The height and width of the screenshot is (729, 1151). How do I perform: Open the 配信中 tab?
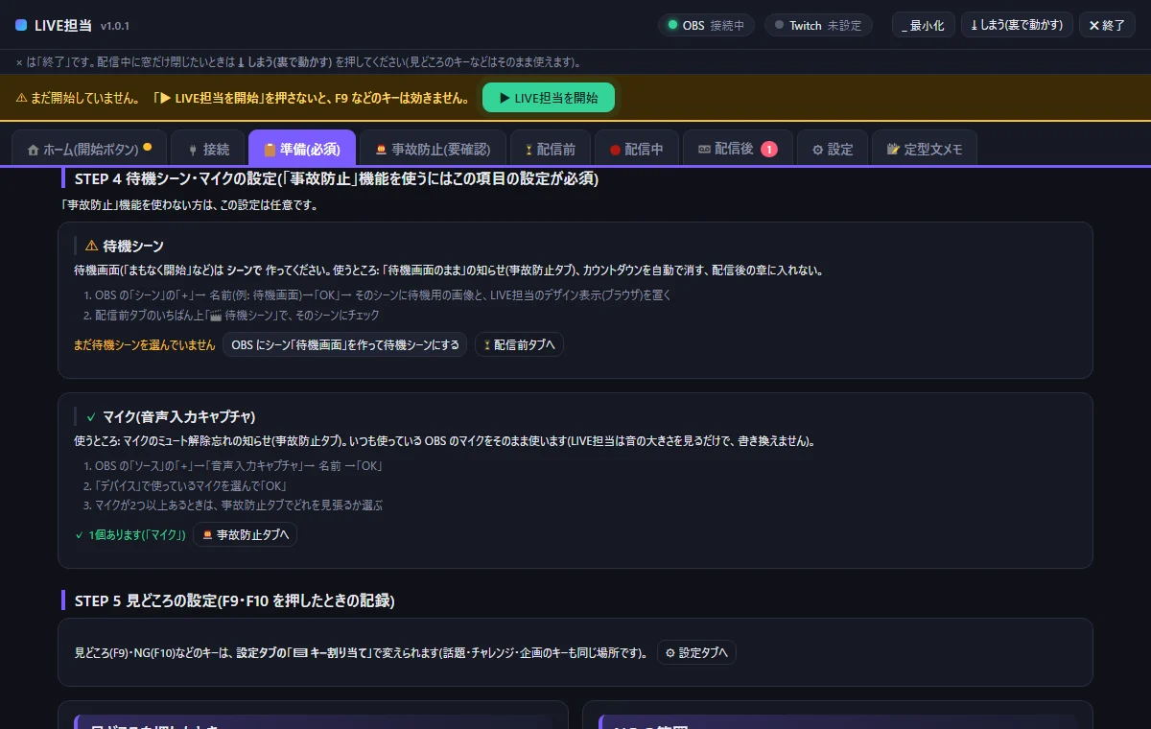point(636,149)
